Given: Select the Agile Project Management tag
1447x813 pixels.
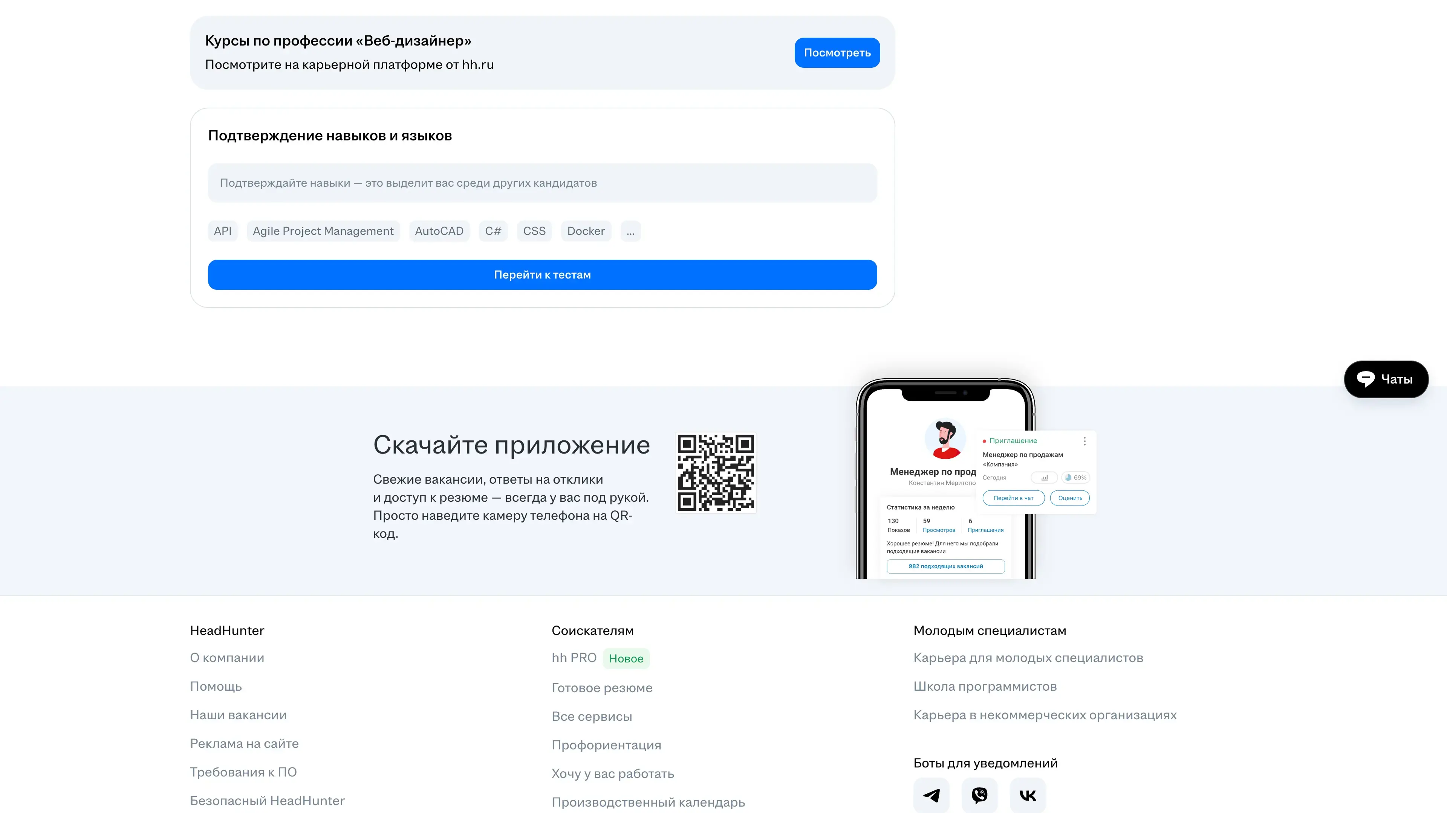Looking at the screenshot, I should click(x=323, y=231).
